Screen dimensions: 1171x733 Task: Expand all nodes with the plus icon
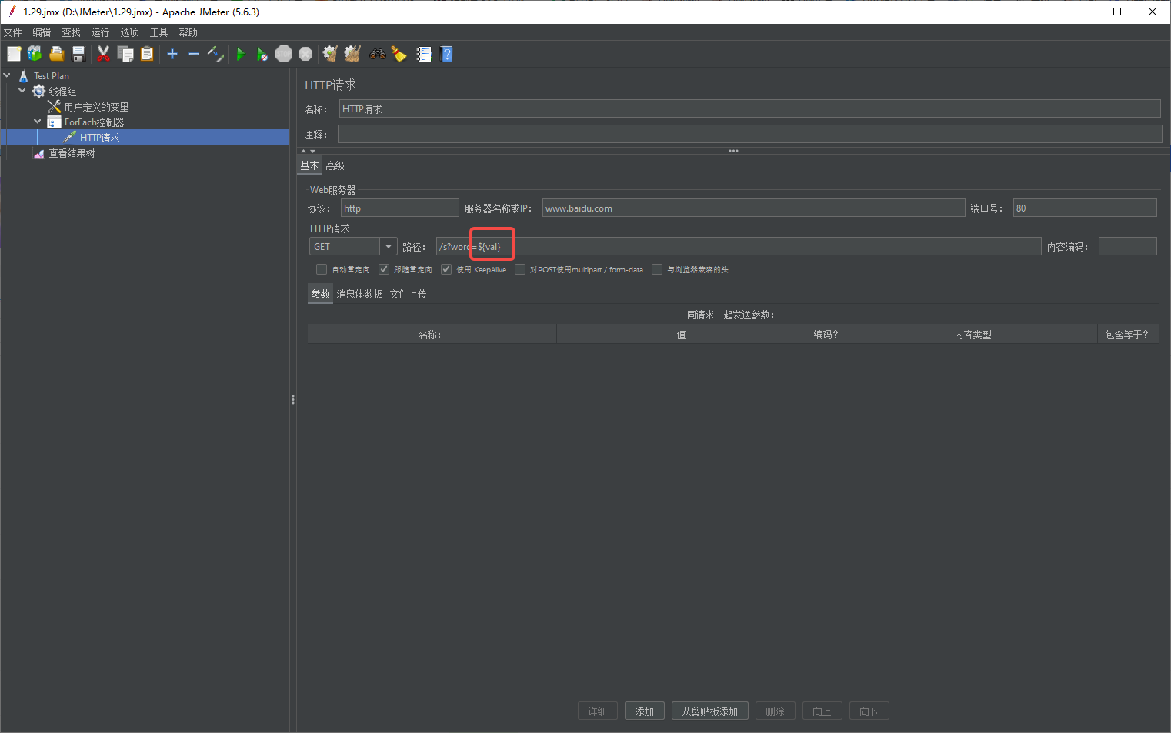(x=172, y=54)
